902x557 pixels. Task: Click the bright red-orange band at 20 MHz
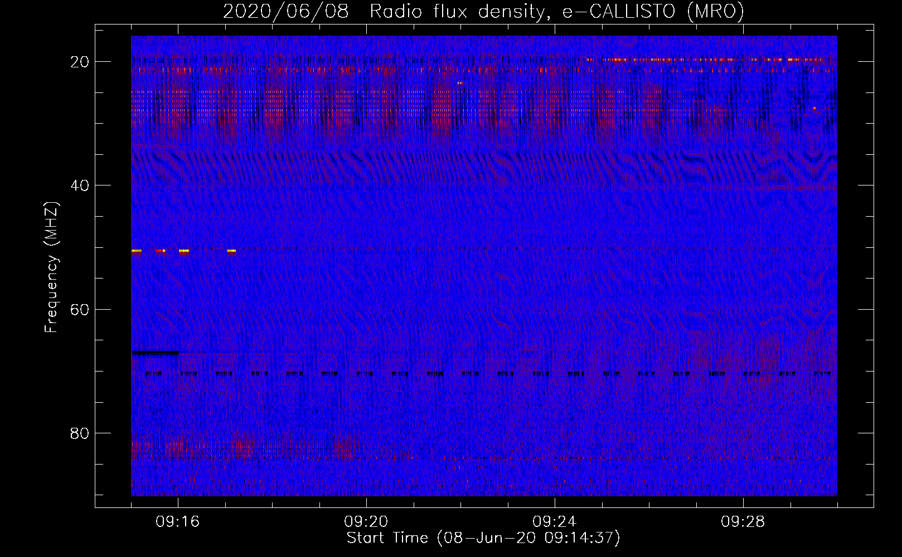coord(704,59)
